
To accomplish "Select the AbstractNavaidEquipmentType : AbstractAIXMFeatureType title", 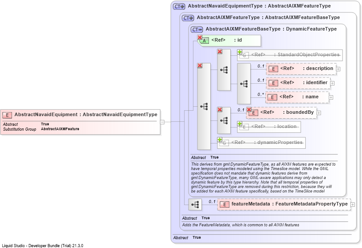I will (259, 6).
